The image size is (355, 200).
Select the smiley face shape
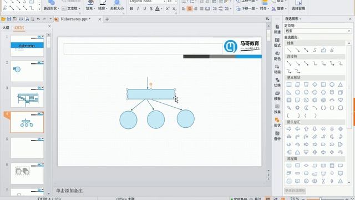click(306, 100)
